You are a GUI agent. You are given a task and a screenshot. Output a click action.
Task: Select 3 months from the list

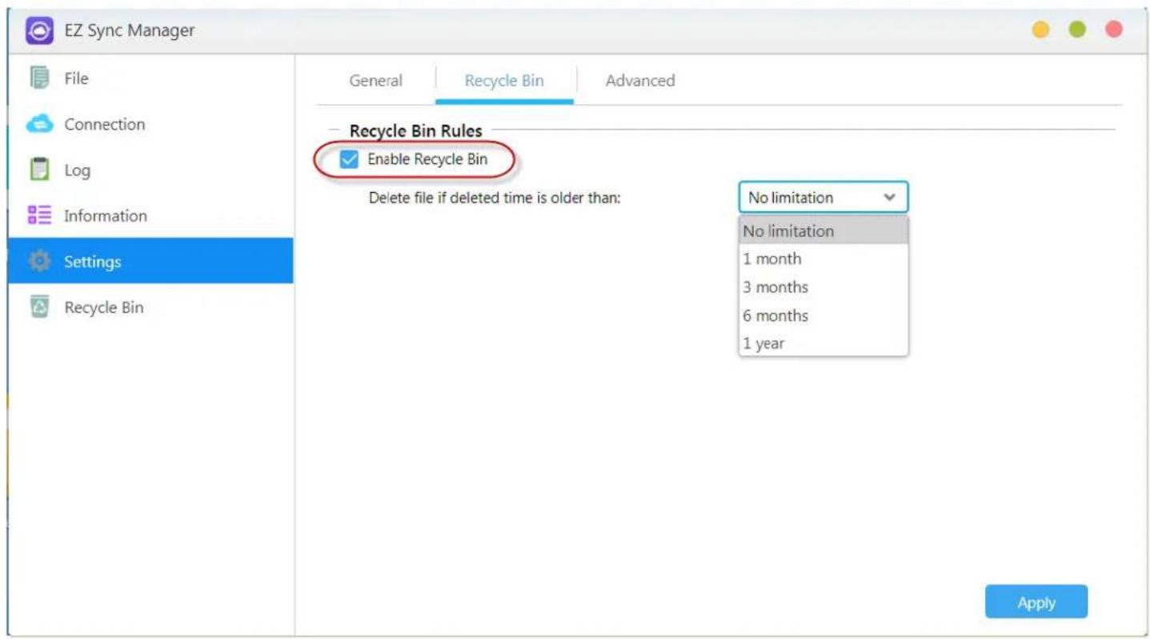click(x=823, y=287)
